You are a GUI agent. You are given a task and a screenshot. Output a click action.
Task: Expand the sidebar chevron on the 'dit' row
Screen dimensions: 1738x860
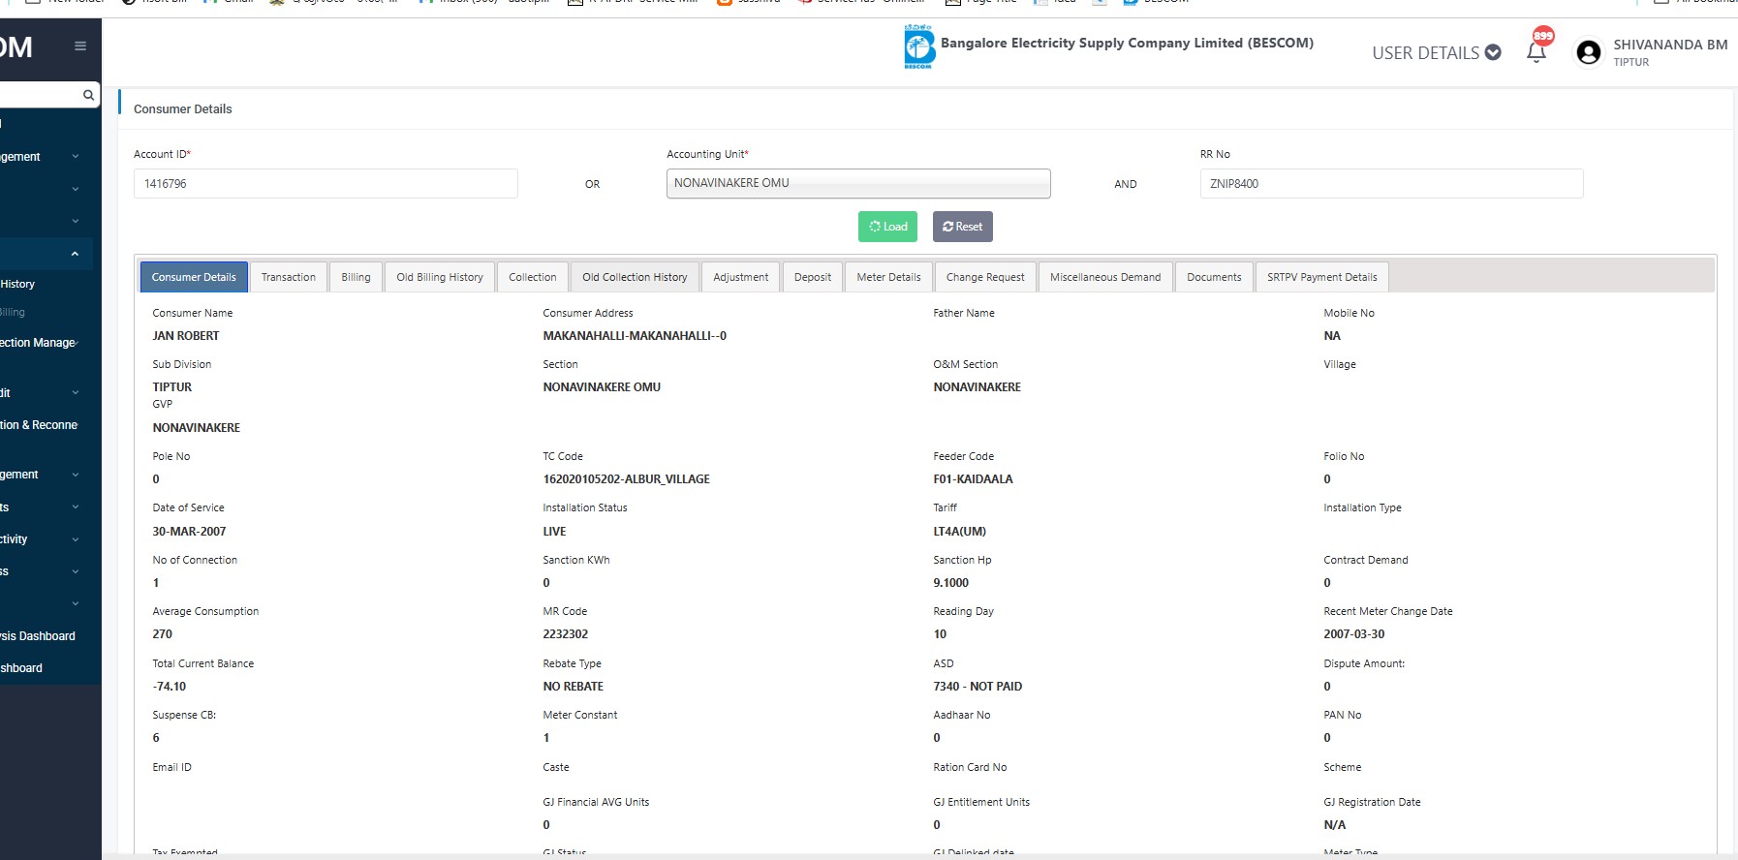76,392
